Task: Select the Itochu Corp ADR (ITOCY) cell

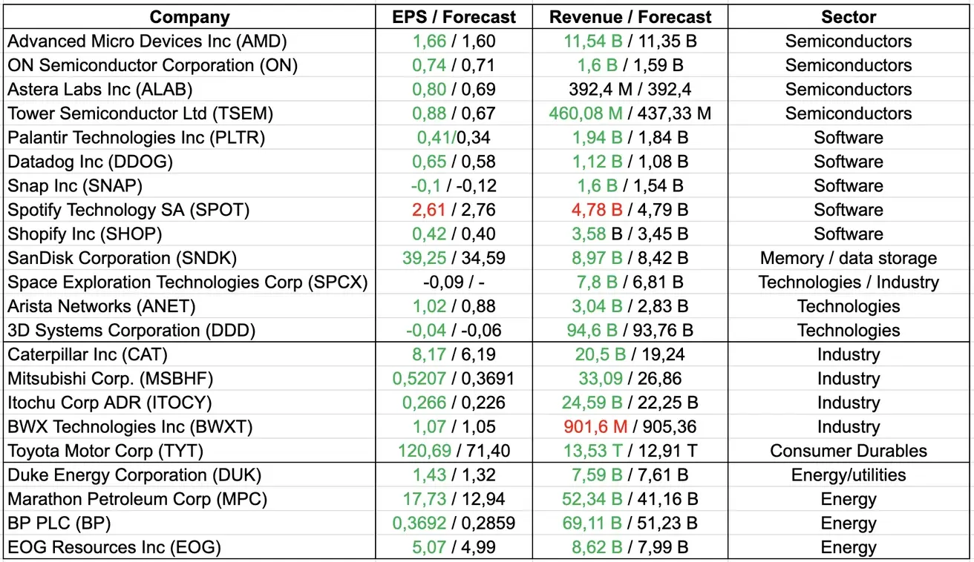Action: pos(190,403)
